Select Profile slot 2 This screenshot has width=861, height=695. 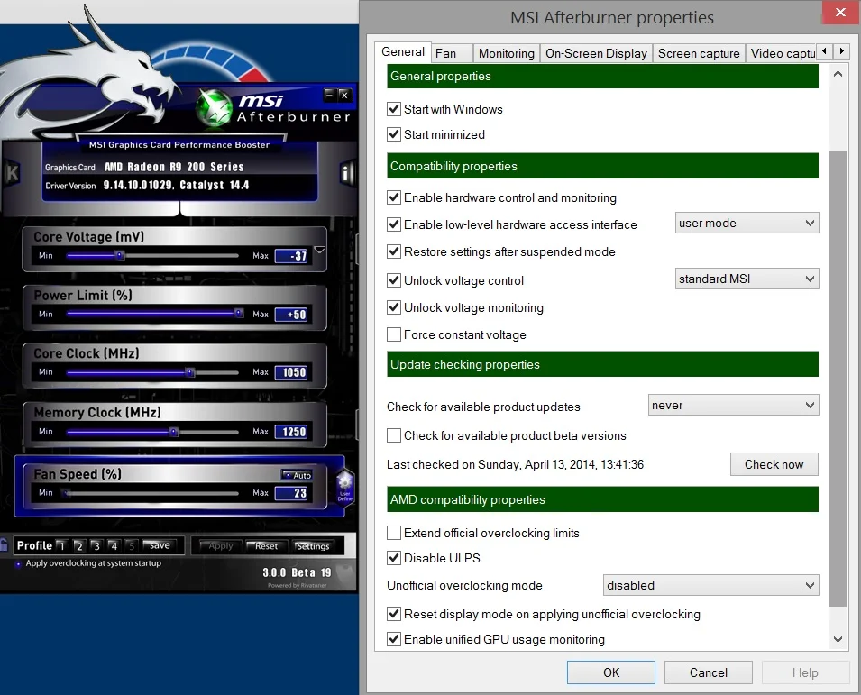(79, 545)
